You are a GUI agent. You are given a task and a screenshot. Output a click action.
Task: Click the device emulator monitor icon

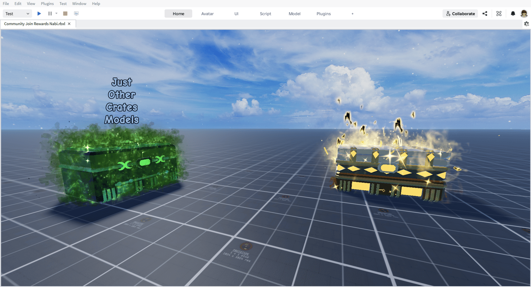(x=76, y=13)
